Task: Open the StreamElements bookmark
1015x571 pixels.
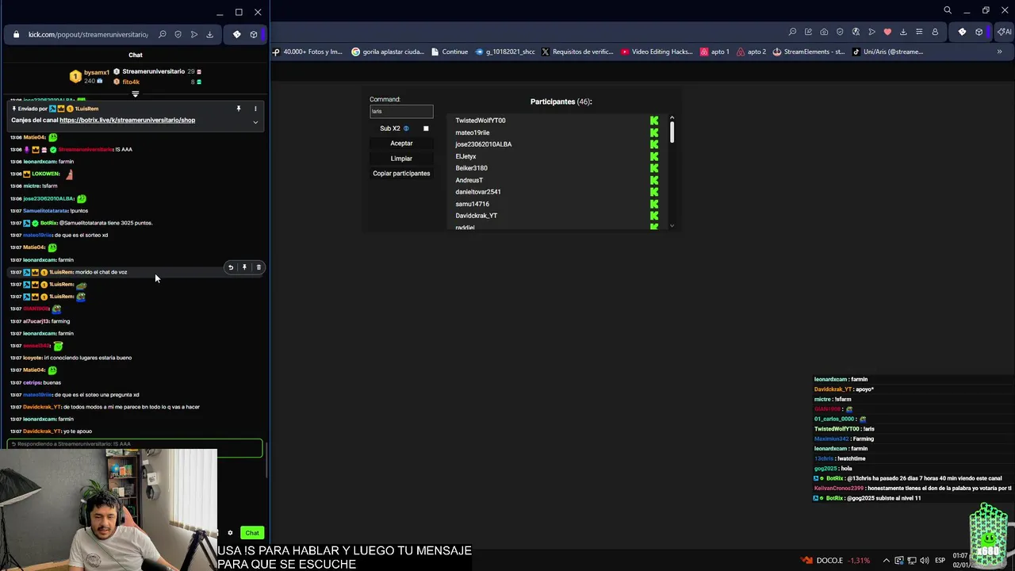Action: (809, 52)
